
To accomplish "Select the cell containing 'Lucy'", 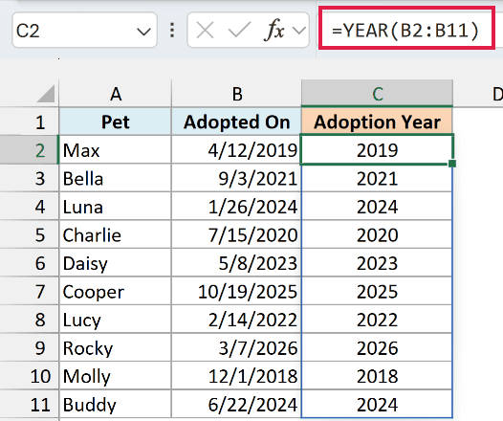I will tap(116, 320).
